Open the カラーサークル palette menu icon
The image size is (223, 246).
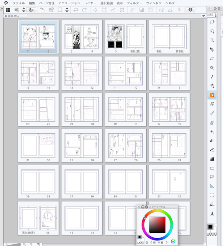[139, 207]
